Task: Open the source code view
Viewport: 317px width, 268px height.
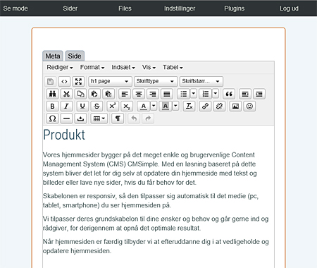Action: coord(64,81)
